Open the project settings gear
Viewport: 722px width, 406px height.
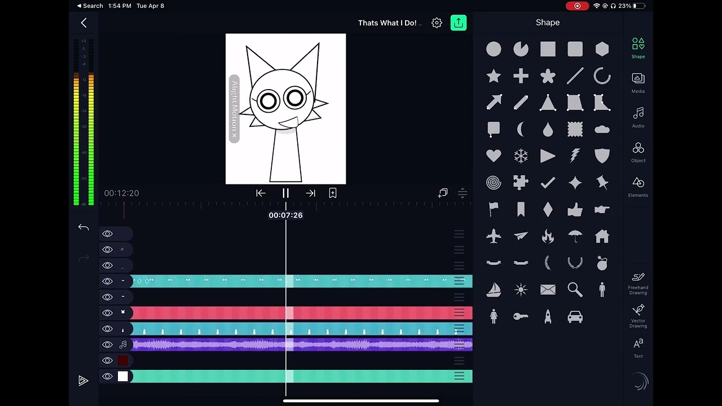coord(437,23)
